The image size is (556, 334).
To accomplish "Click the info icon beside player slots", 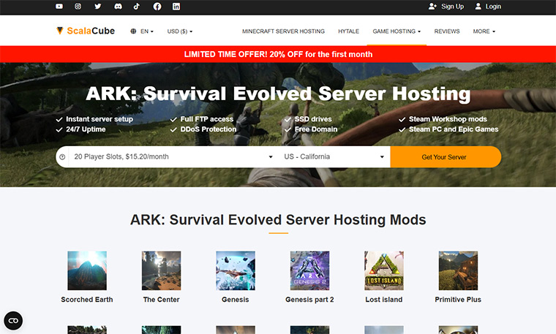I will [62, 157].
